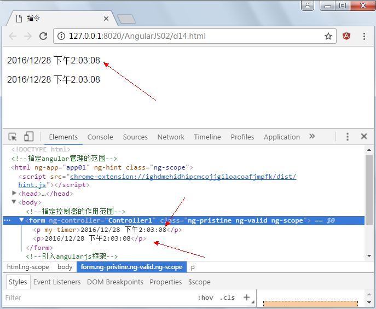Open the Sources tab
Image resolution: width=376 pixels, height=309 pixels.
pyautogui.click(x=135, y=137)
